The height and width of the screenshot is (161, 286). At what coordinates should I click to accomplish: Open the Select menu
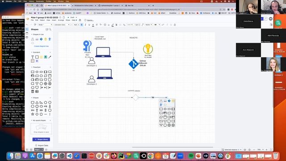[x=42, y=20]
